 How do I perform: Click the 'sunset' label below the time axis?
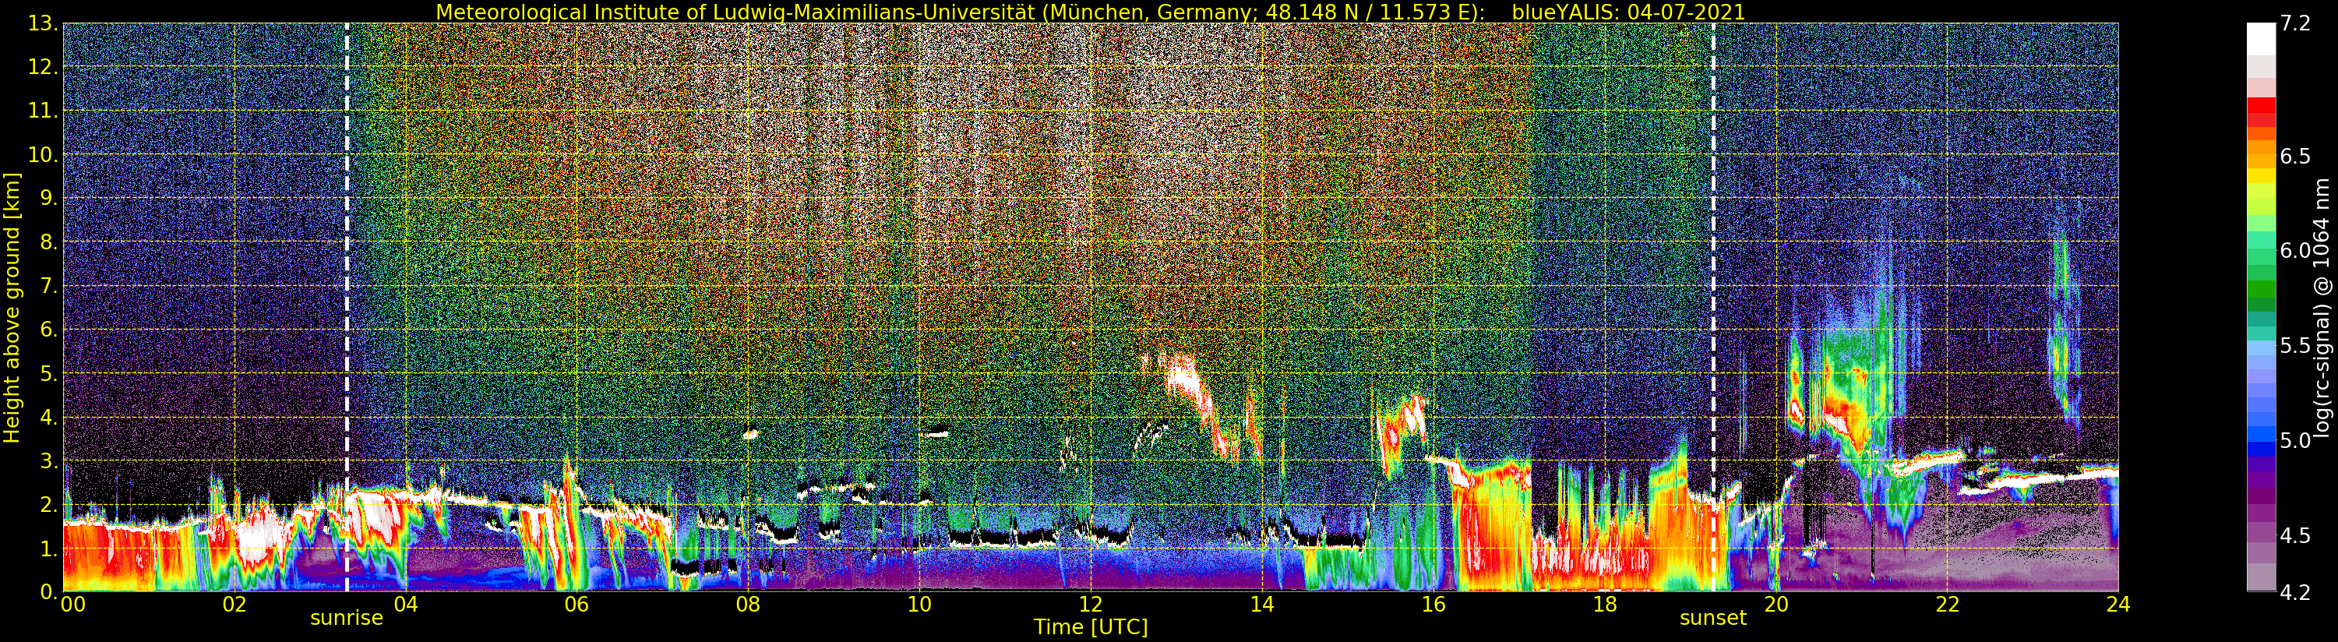click(x=1712, y=619)
